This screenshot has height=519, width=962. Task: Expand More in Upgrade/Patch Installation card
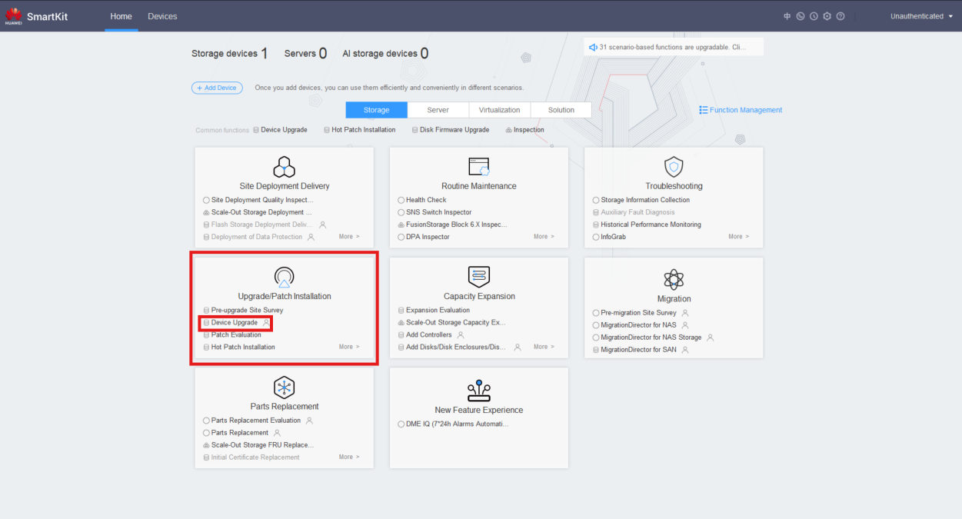tap(348, 347)
